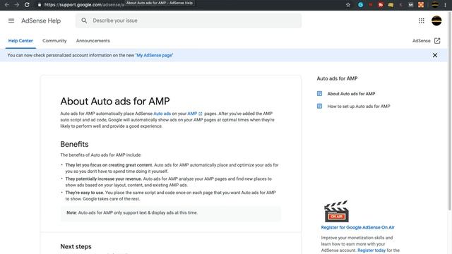Select the About Auto ads for AMP browser tab
Viewport: 452px width, 254px height.
tap(160, 3)
